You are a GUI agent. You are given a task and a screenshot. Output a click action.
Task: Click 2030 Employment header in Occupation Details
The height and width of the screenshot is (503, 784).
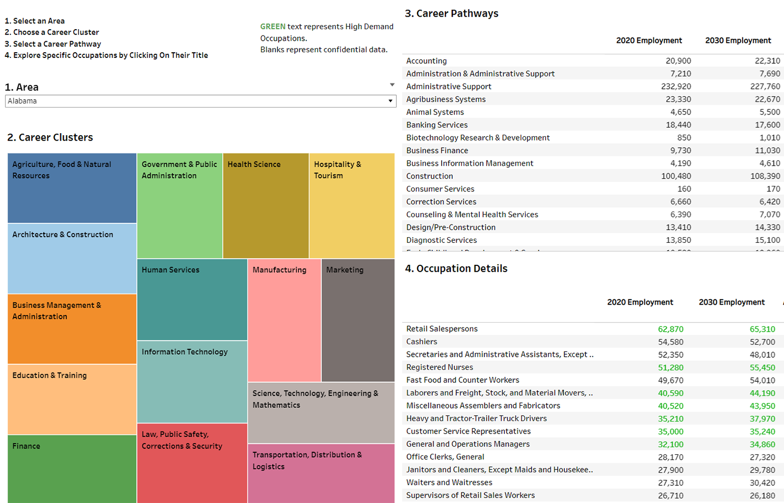point(731,302)
